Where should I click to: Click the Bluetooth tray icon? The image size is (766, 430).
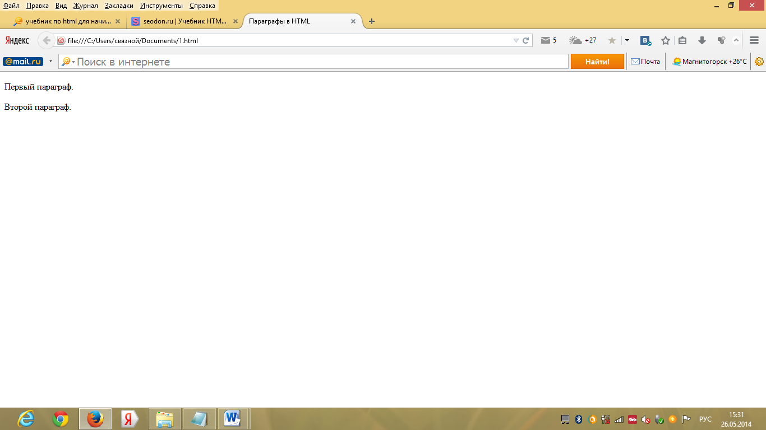579,419
